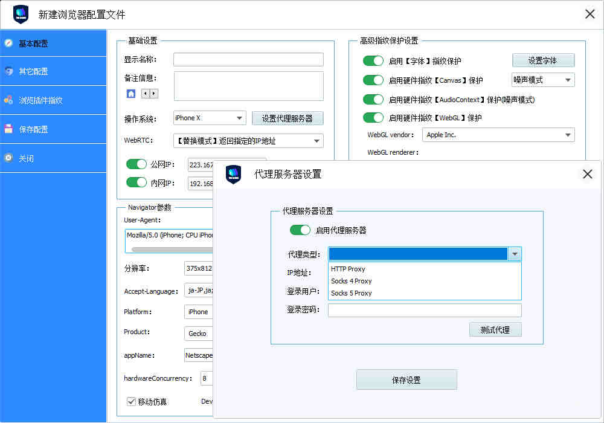Uncheck the 移动仿真 checkbox

pos(131,401)
